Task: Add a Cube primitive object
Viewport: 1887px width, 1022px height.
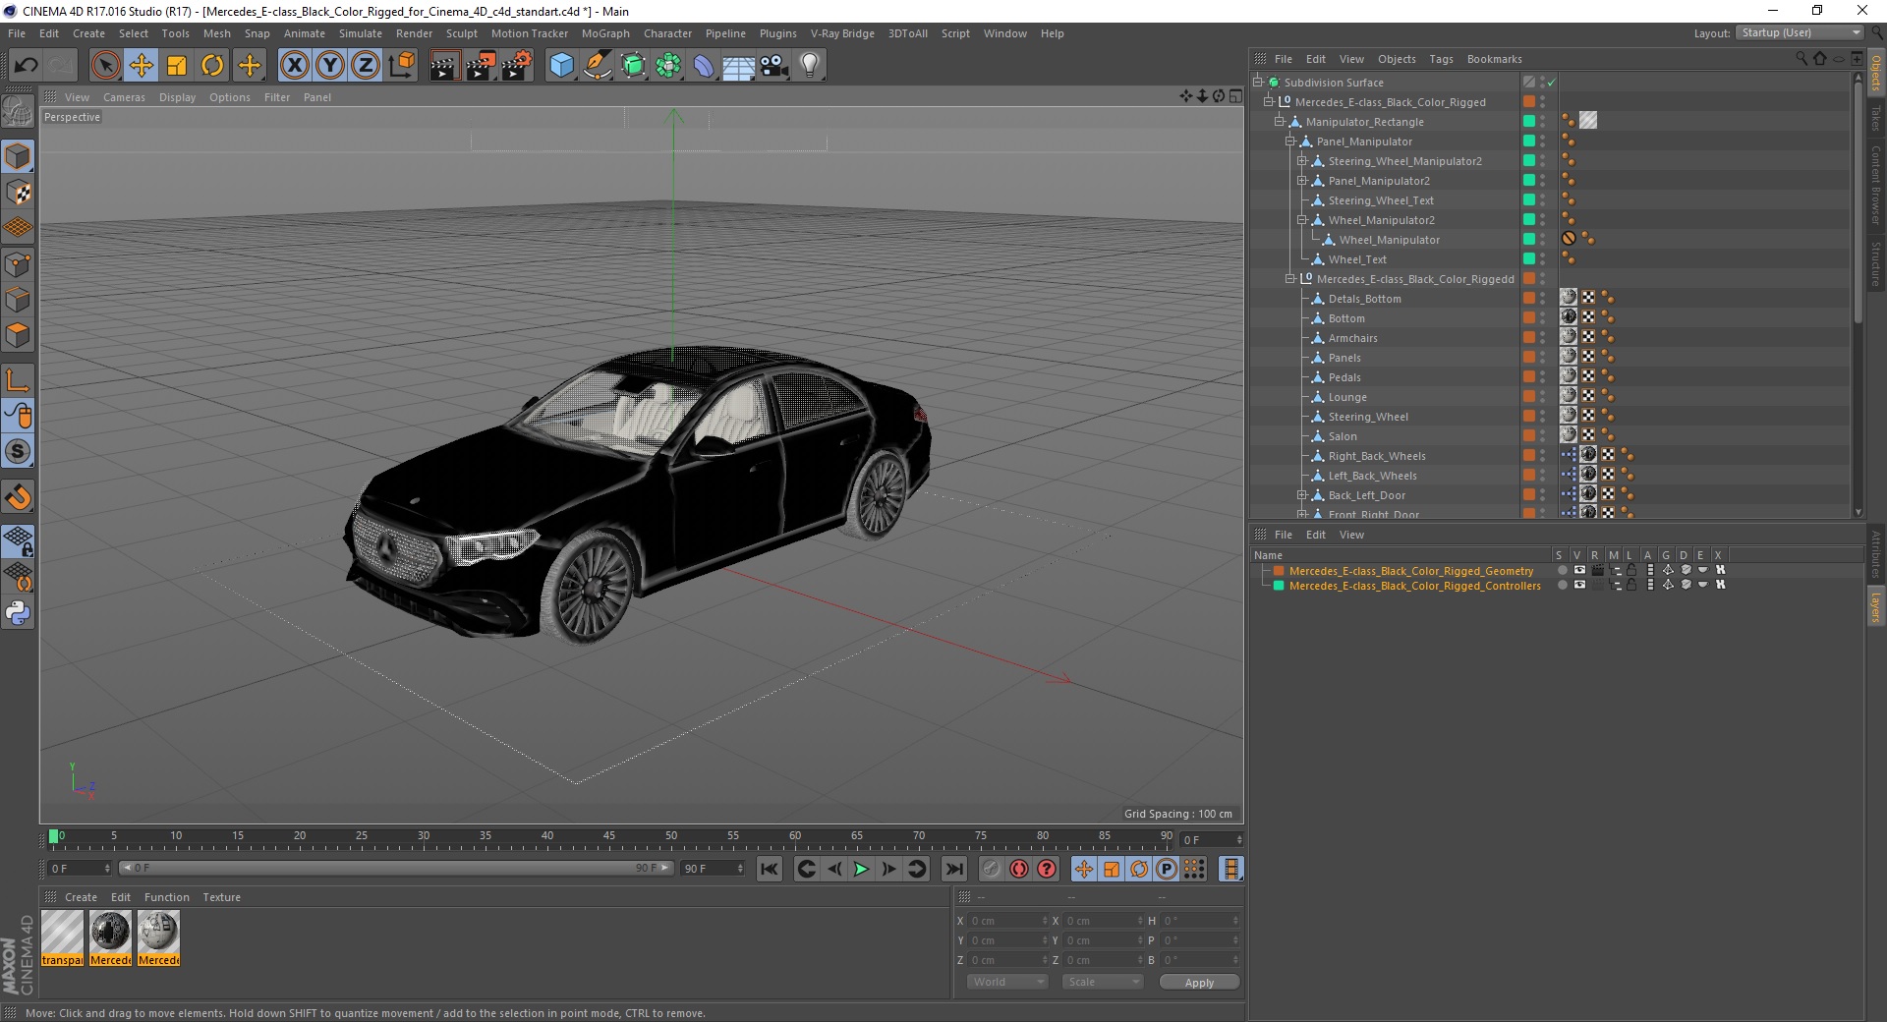Action: pos(561,66)
